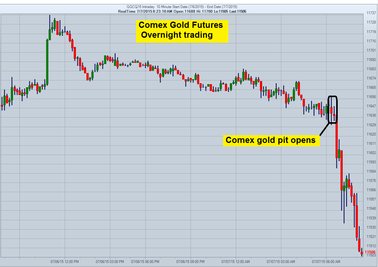Click the GGCQ15 Intraday 10 Minute chart title
The width and height of the screenshot is (378, 267).
click(182, 7)
